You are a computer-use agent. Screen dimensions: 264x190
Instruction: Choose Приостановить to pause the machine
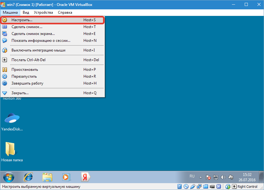[x=25, y=70]
